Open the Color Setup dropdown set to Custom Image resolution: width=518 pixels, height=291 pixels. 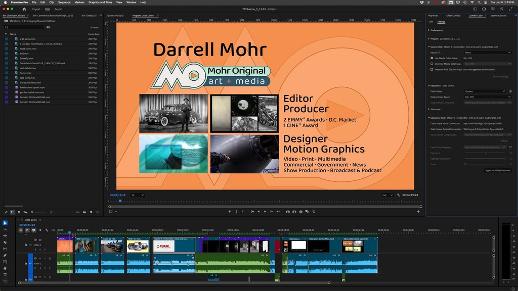tap(485, 91)
